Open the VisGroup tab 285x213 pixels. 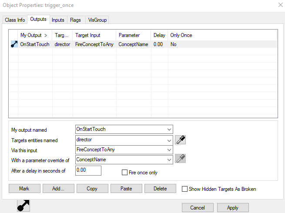tap(97, 20)
